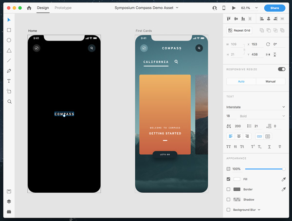
Task: Toggle the Responsive Resize switch
Action: click(281, 69)
